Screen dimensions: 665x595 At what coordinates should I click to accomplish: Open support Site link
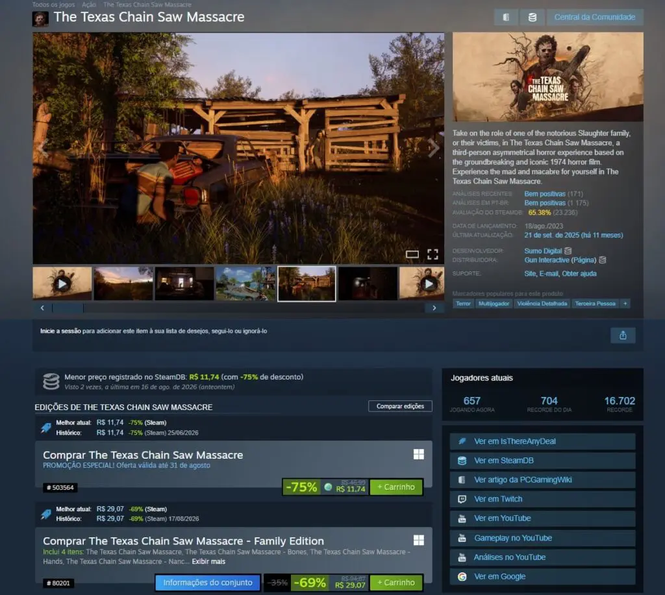[530, 274]
